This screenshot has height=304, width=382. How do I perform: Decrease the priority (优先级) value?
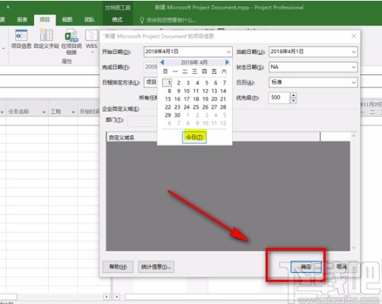[294, 100]
